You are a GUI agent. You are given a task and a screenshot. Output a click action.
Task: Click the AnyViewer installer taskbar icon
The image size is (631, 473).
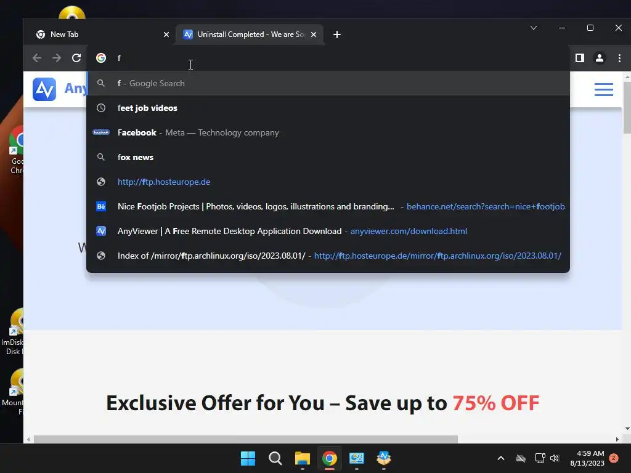tap(383, 458)
